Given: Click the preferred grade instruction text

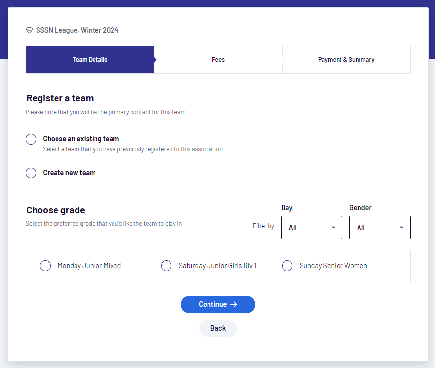Looking at the screenshot, I should click(x=103, y=224).
